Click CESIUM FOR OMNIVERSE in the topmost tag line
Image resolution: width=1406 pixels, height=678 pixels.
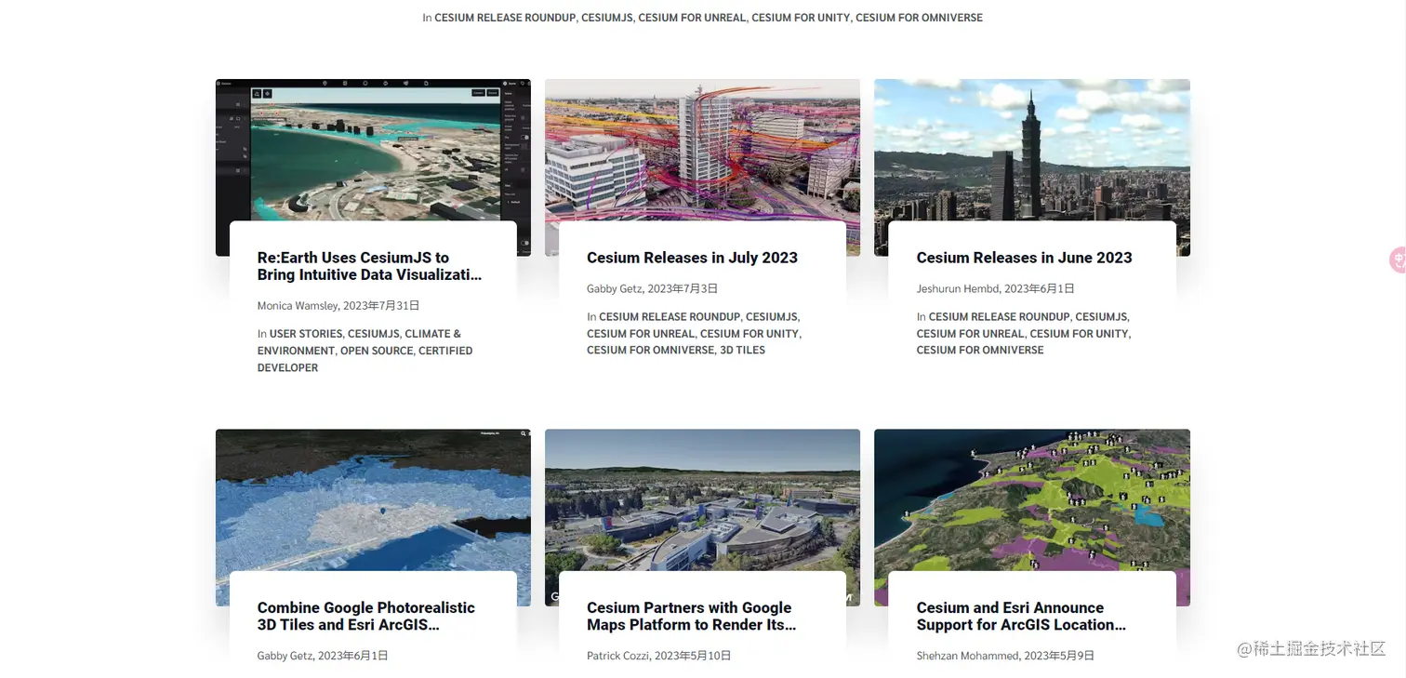click(x=919, y=18)
